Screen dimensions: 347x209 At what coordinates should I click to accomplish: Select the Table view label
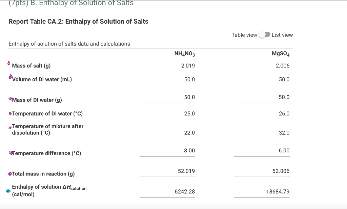coord(244,35)
